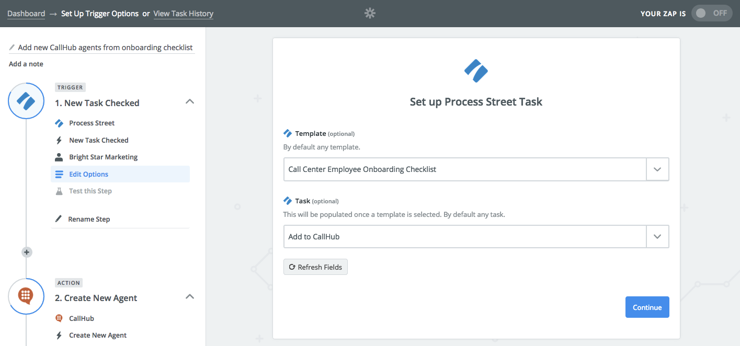
Task: Go to the Dashboard link
Action: (x=26, y=14)
